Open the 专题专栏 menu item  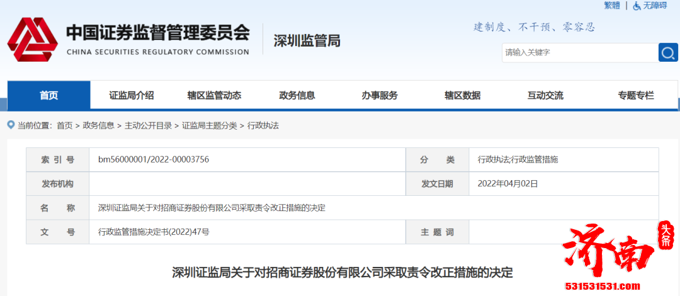636,96
